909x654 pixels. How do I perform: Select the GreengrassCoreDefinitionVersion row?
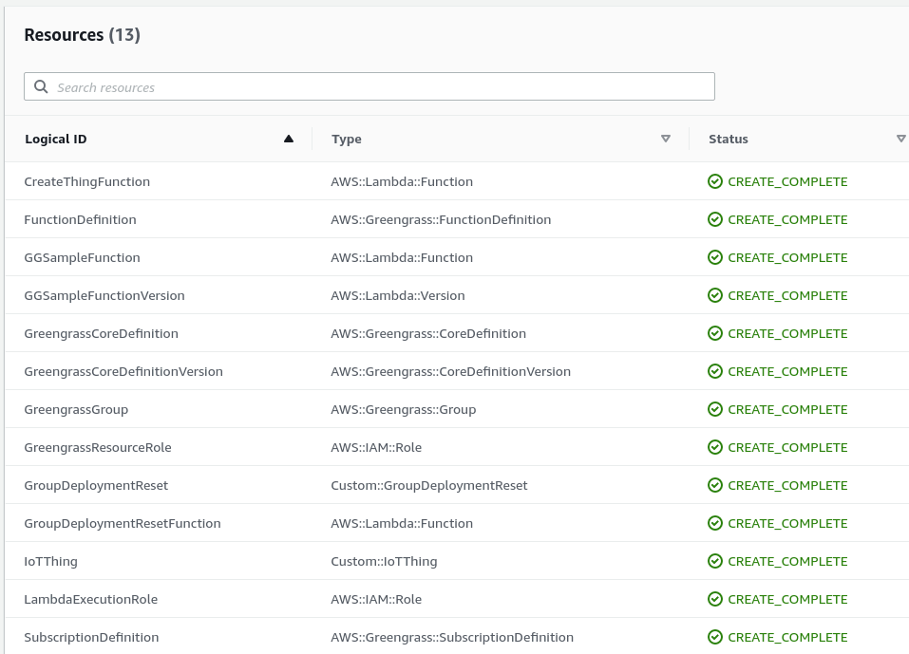[x=123, y=371]
